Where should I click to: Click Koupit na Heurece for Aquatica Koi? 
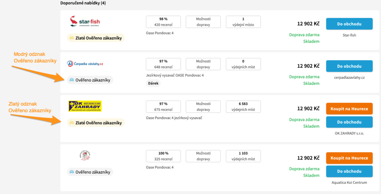click(x=349, y=158)
